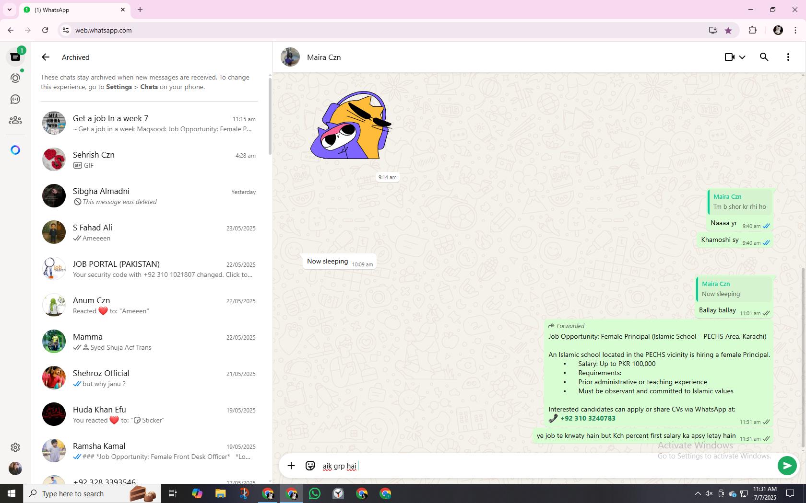Open the emoji and sticker picker
Viewport: 806px width, 503px height.
click(x=310, y=466)
